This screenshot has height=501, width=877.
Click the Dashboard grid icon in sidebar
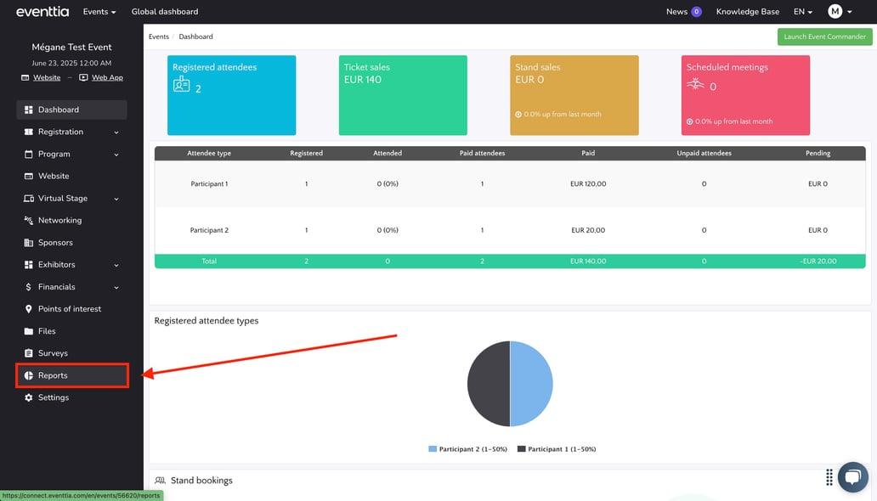click(x=29, y=110)
